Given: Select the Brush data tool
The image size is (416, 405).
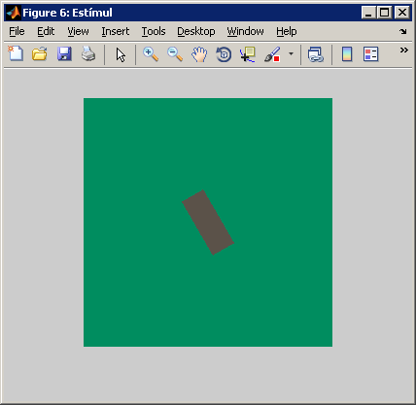Looking at the screenshot, I should tap(272, 54).
